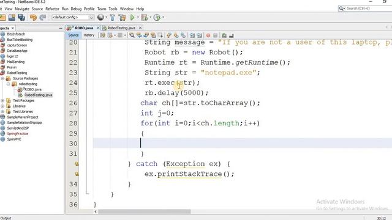Open the Navigate menu

22,9
